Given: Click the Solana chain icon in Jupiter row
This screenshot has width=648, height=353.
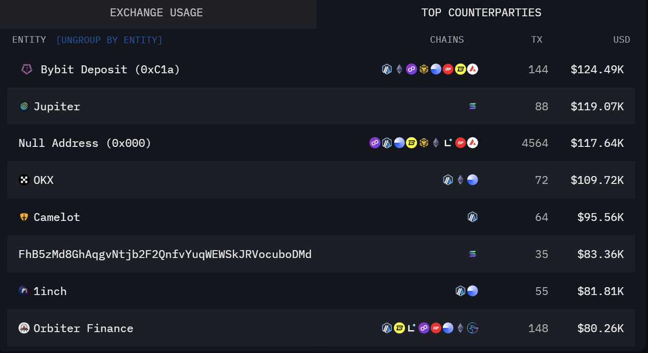Looking at the screenshot, I should click(472, 106).
